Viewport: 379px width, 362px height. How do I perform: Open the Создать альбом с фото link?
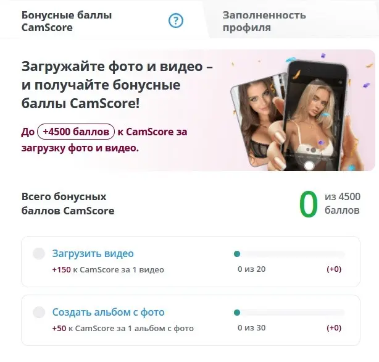[x=108, y=312]
